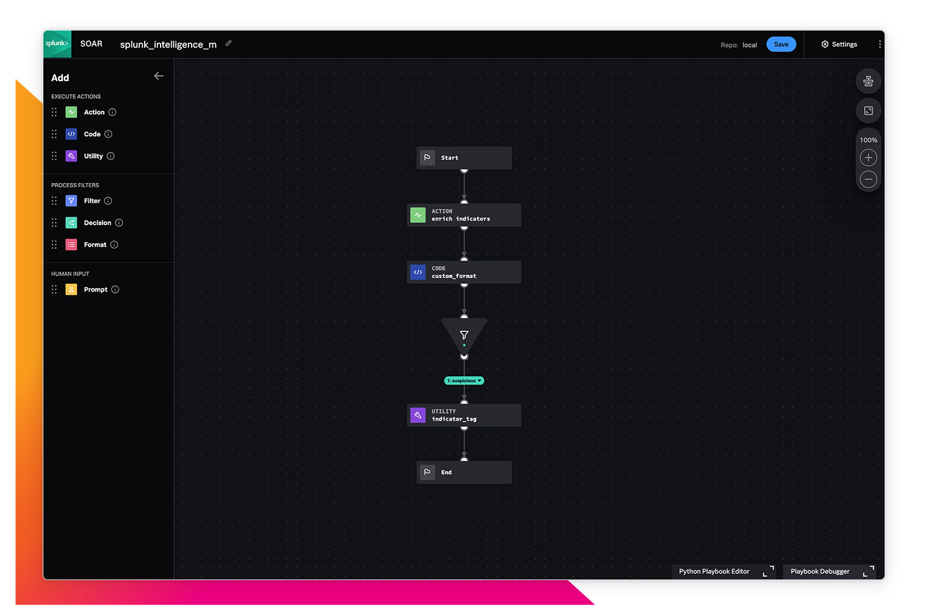Click the purple Utility block icon
Viewport: 928px width, 610px height.
pyautogui.click(x=71, y=156)
